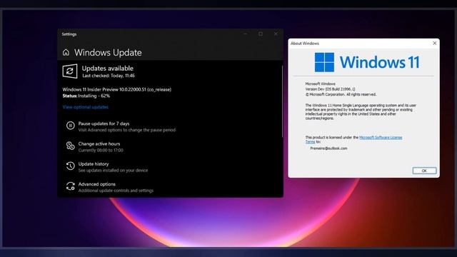Screen dimensions: 457x257
Task: Click the Advanced options gear arrows icon
Action: point(70,186)
